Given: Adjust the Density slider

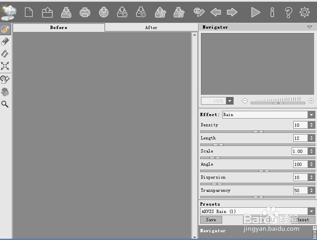Looking at the screenshot, I should click(x=258, y=132).
